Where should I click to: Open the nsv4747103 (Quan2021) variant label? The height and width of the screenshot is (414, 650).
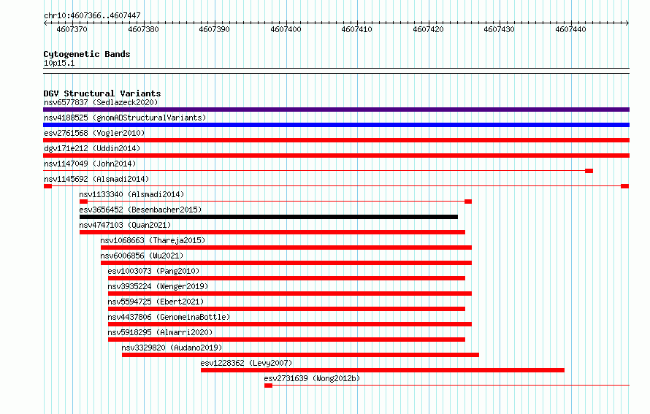125,225
